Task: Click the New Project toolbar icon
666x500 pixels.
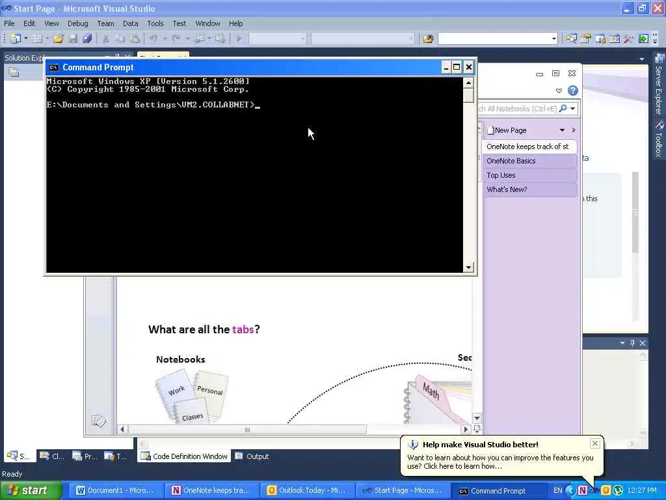Action: [16, 38]
